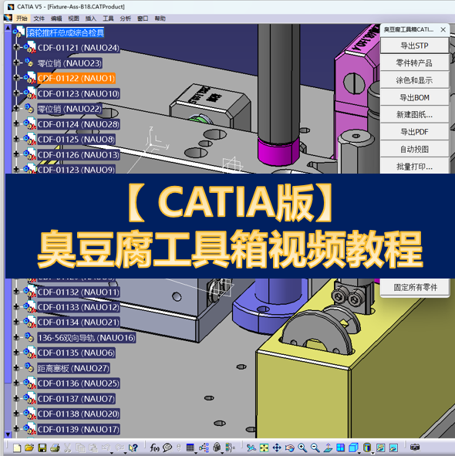The image size is (455, 456).
Task: Click the Copy icon
Action: (x=80, y=448)
